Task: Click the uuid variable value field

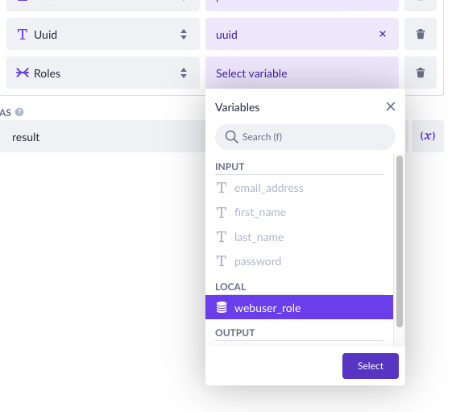Action: [x=302, y=34]
